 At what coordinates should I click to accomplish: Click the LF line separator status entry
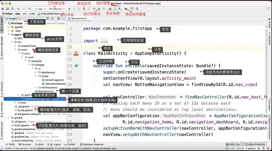pos(233,148)
